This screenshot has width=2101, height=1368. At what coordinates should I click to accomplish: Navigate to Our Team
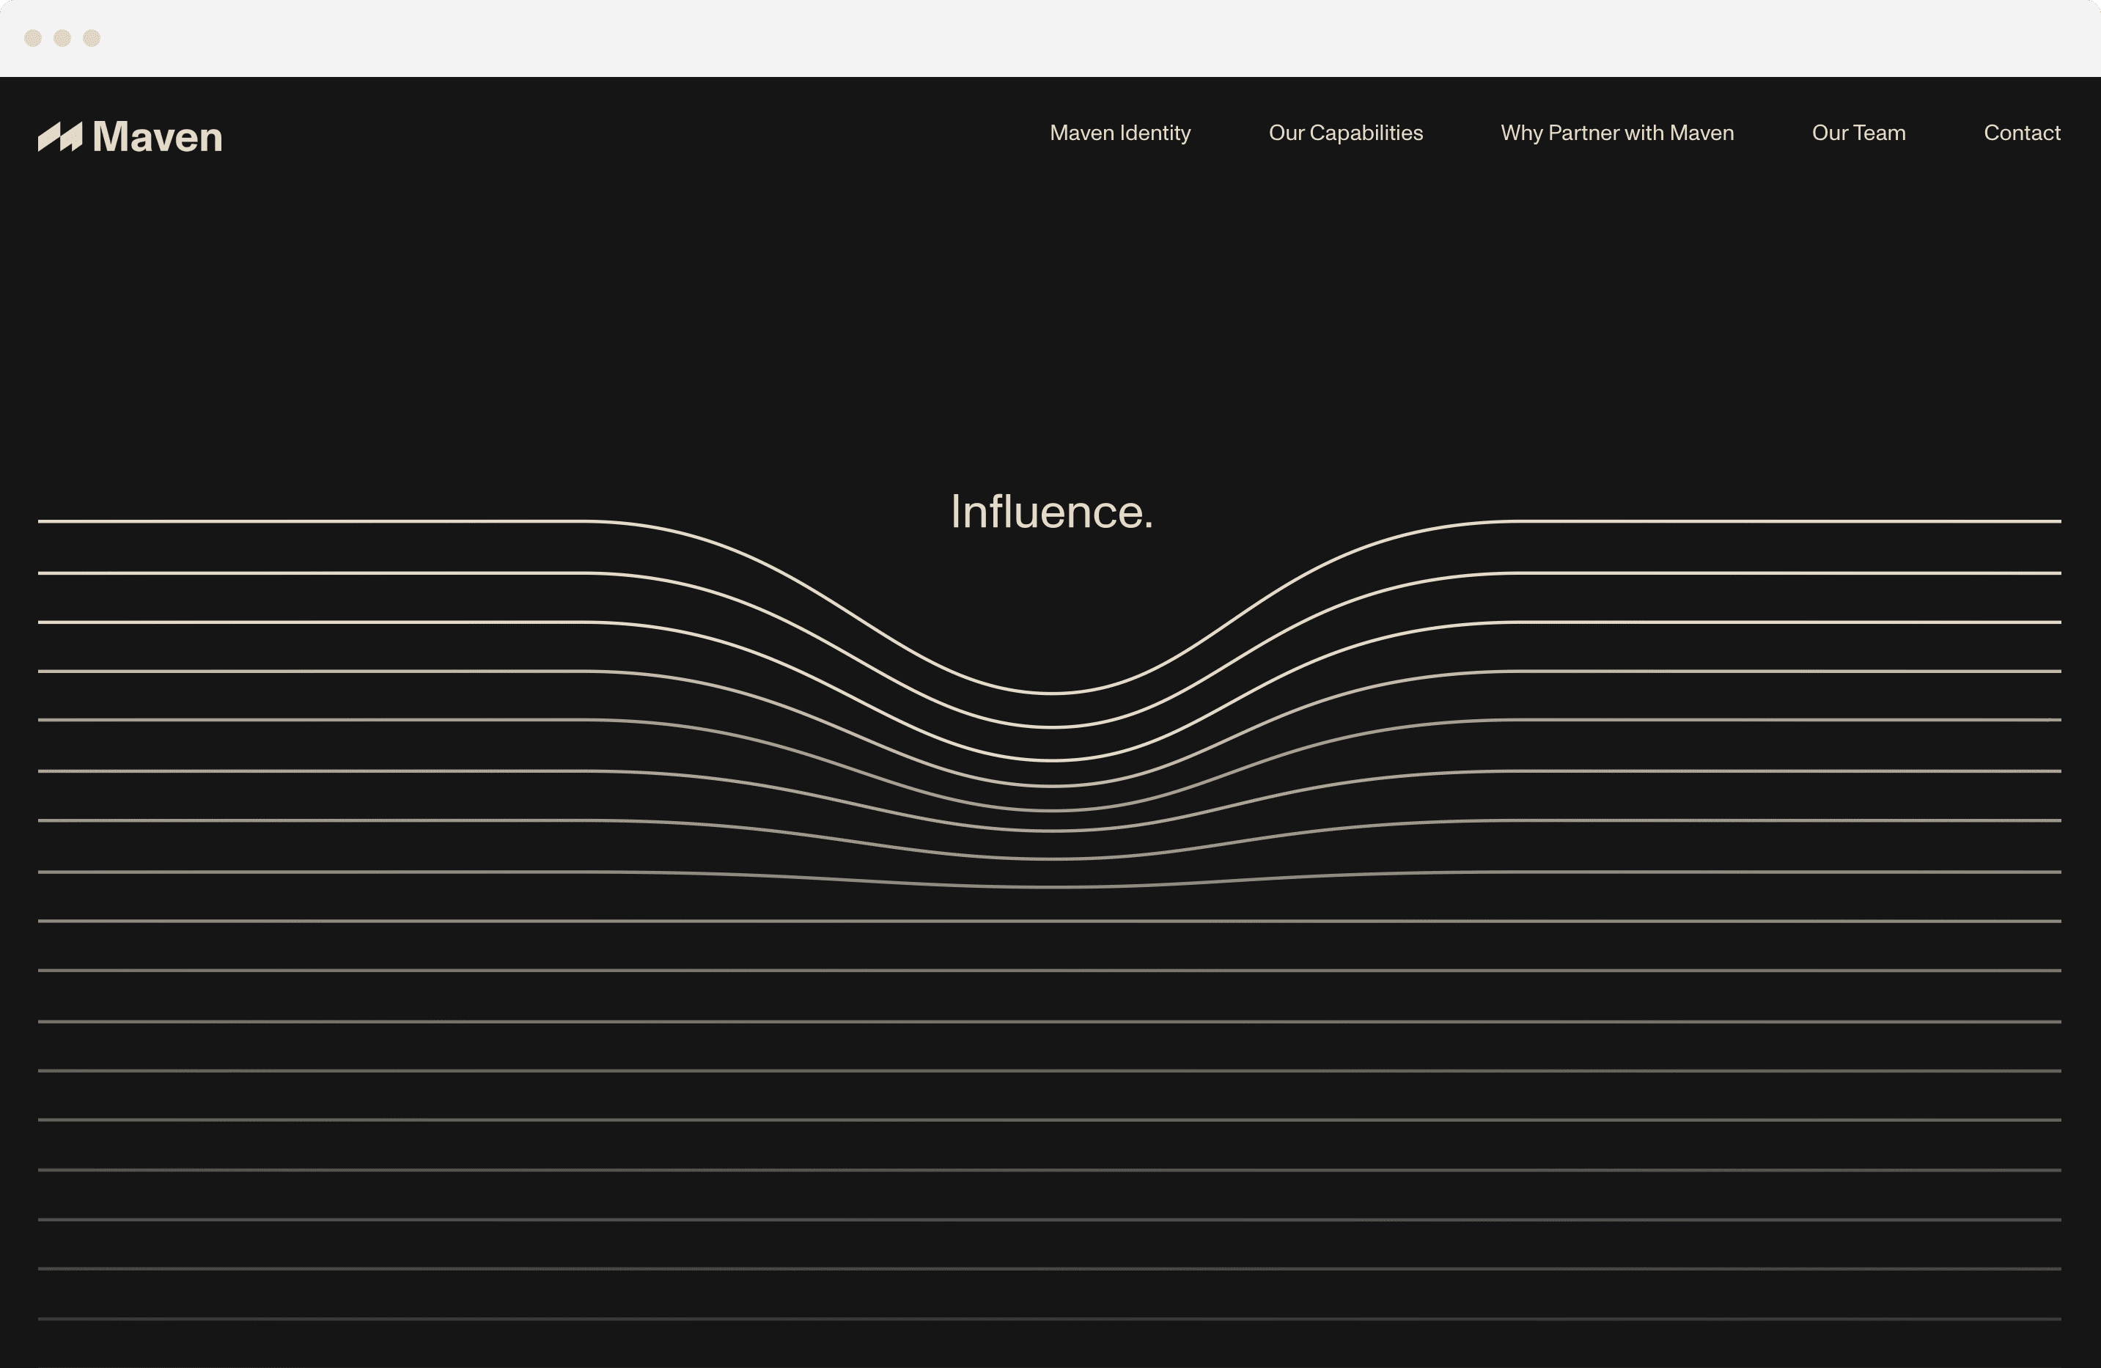click(1858, 133)
